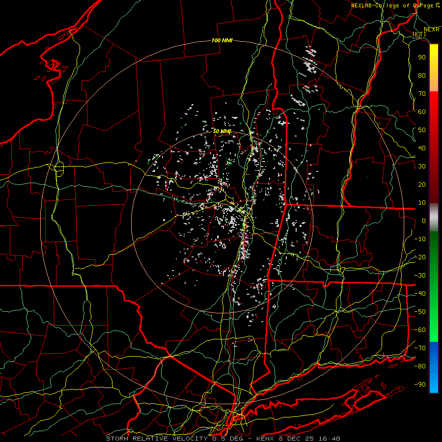Click the -20 scale label
The width and height of the screenshot is (442, 442).
(420, 257)
